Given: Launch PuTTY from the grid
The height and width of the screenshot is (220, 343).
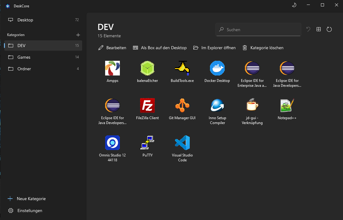Looking at the screenshot, I should pyautogui.click(x=147, y=143).
